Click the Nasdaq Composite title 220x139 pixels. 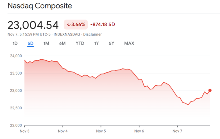[39, 6]
